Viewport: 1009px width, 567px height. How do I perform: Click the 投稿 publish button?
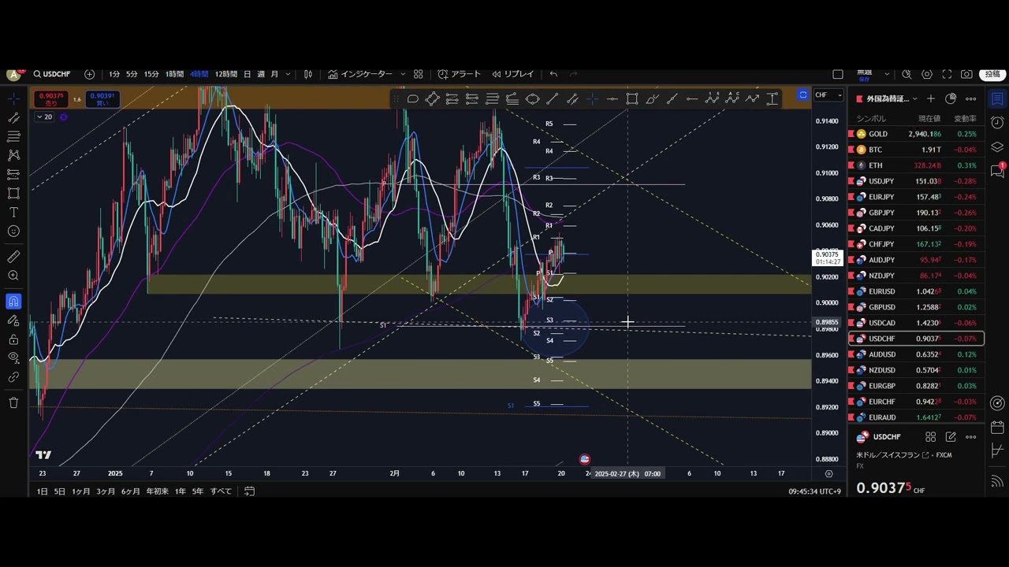(x=992, y=74)
